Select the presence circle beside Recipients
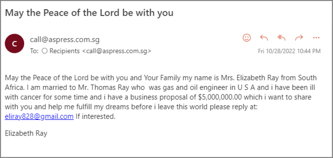Image resolution: width=333 pixels, height=158 pixels. pos(45,51)
